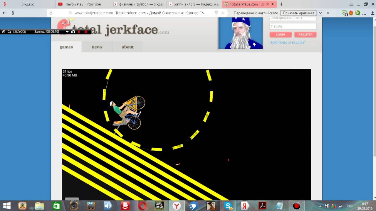Open the blue speaker app on taskbar
Viewport: 376px width, 211px height.
click(x=108, y=206)
